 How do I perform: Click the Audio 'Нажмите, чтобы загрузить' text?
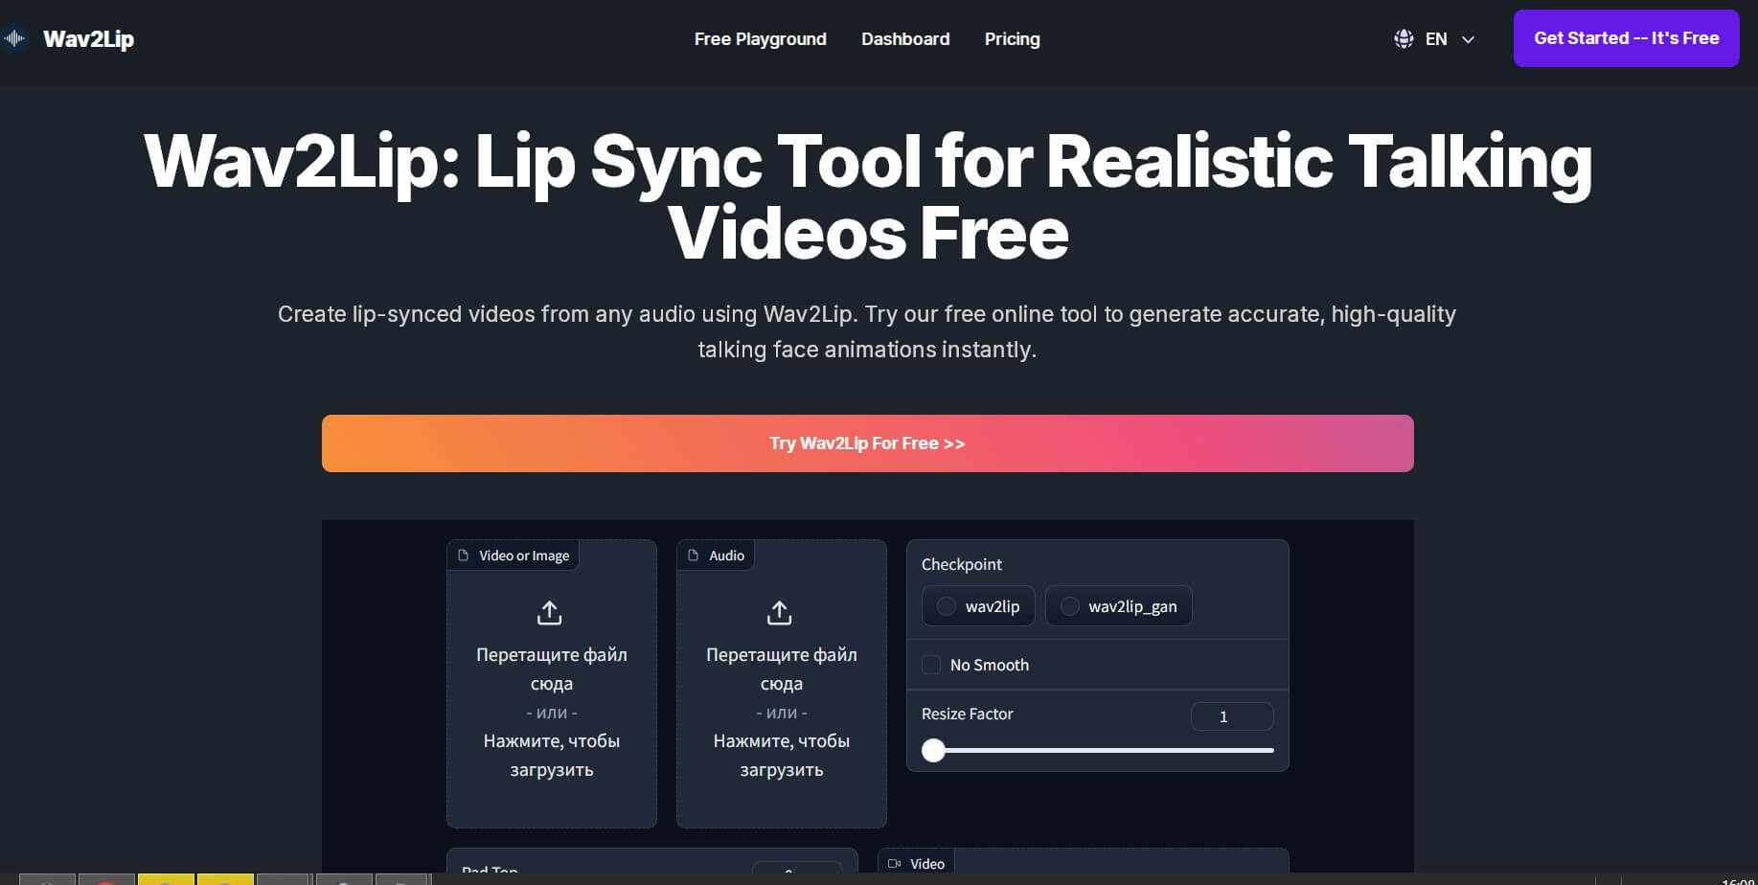(x=782, y=756)
